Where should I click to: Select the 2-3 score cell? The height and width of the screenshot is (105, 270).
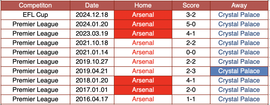coord(191,71)
